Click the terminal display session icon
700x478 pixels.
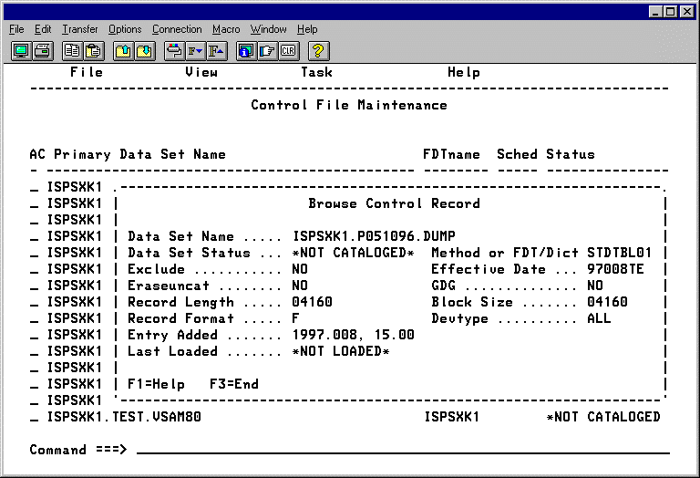click(21, 51)
